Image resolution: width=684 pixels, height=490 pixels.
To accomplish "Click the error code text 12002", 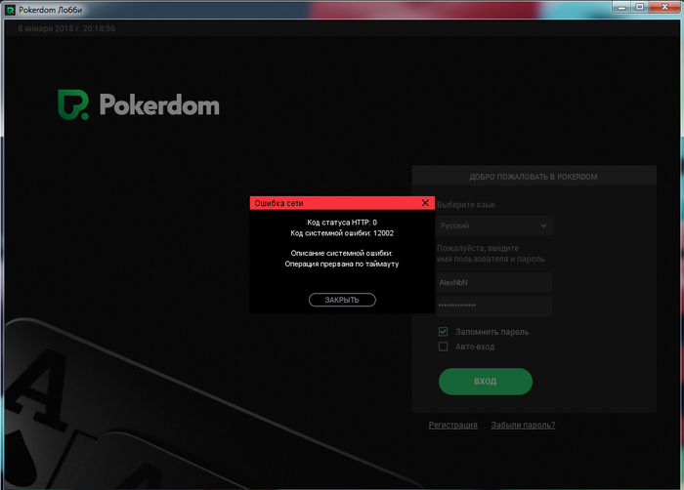I will coord(383,233).
